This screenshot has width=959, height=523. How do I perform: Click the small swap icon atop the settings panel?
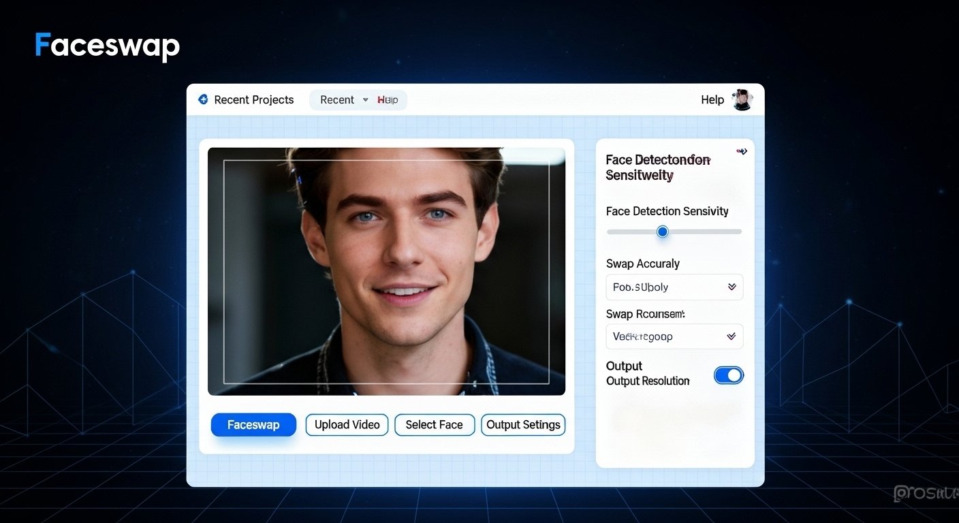pyautogui.click(x=741, y=151)
